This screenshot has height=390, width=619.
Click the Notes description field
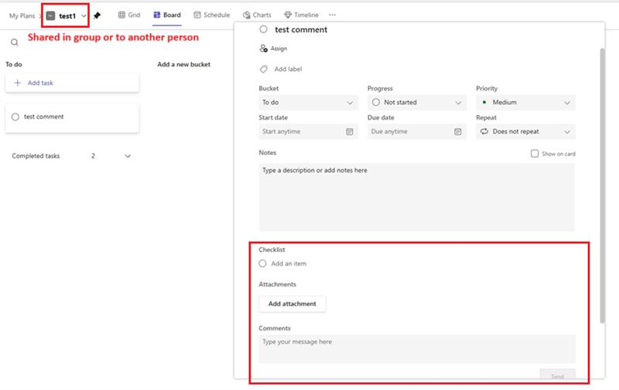pyautogui.click(x=416, y=197)
